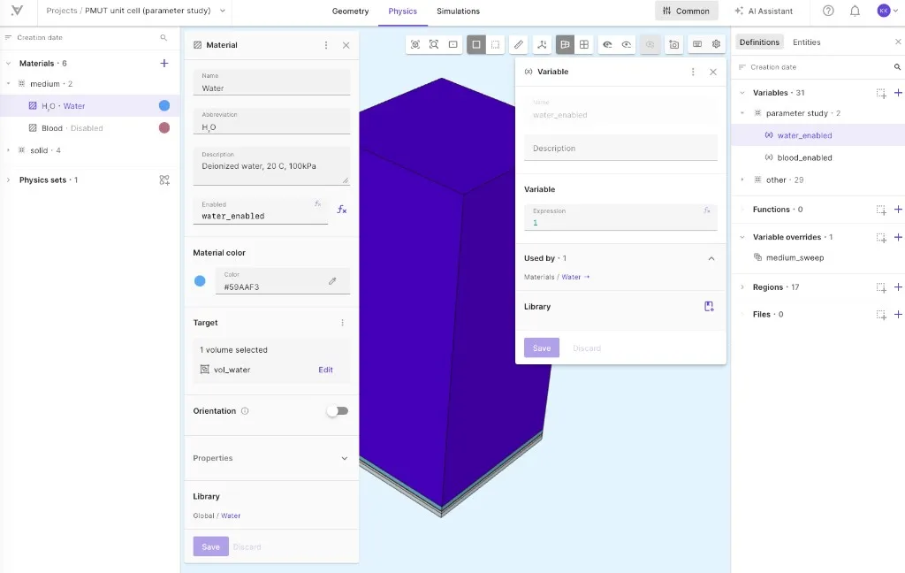Screen dimensions: 905x573
Task: Switch to the Physics tab
Action: tap(403, 11)
